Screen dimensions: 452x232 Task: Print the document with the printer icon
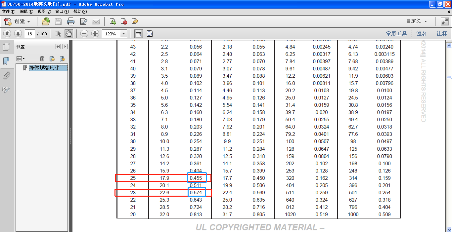71,21
